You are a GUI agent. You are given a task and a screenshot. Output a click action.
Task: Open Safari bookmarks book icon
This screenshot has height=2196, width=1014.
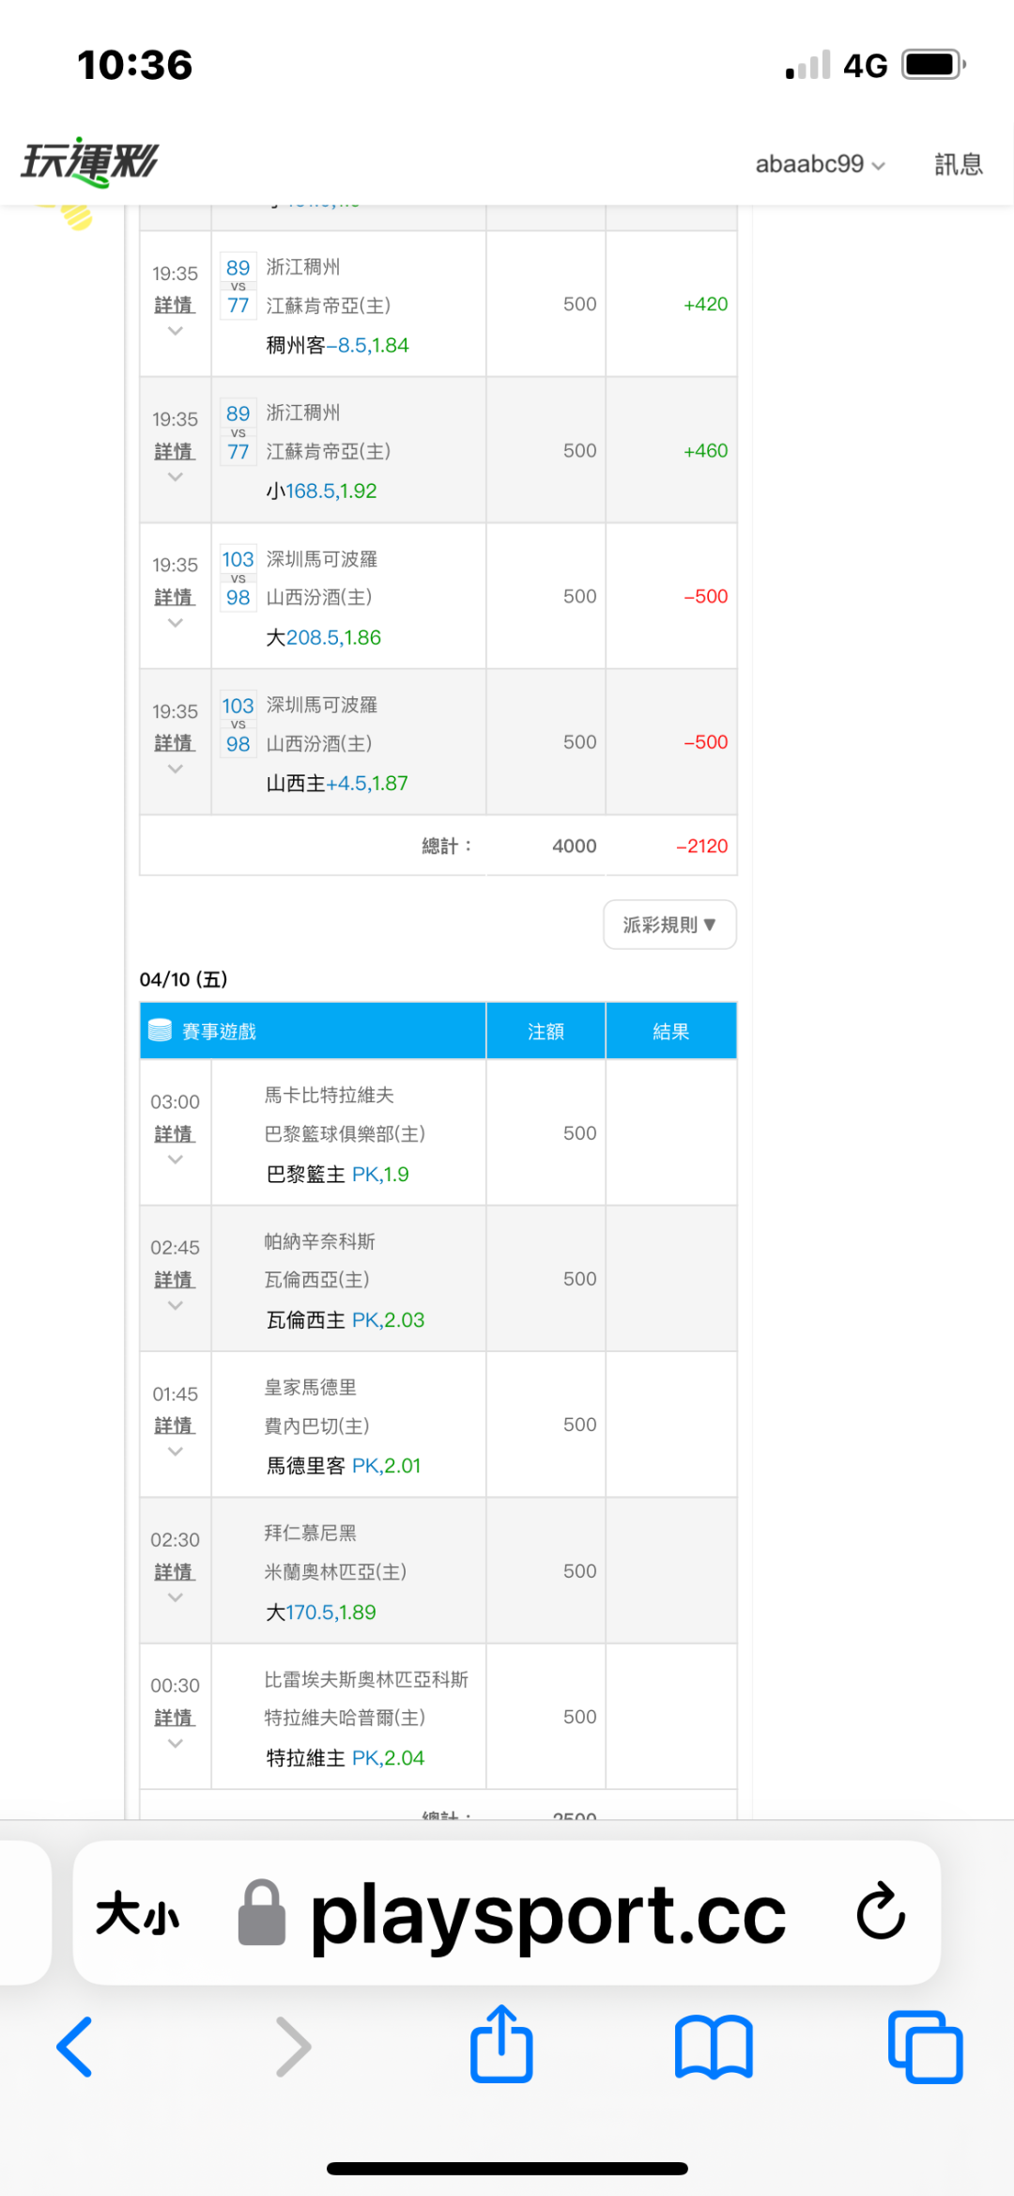(x=714, y=2047)
